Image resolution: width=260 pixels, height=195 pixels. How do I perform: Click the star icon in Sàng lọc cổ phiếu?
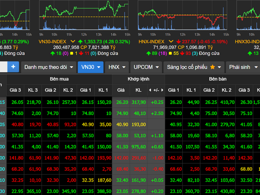click(212, 67)
